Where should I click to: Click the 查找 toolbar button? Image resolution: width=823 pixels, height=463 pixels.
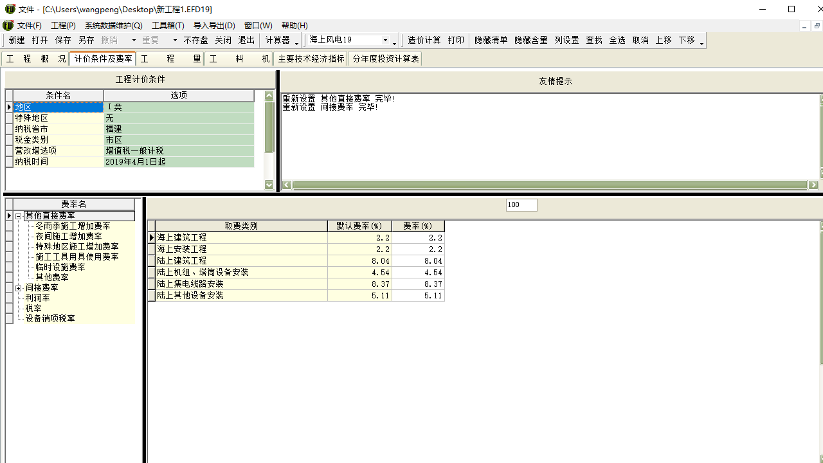pyautogui.click(x=593, y=40)
